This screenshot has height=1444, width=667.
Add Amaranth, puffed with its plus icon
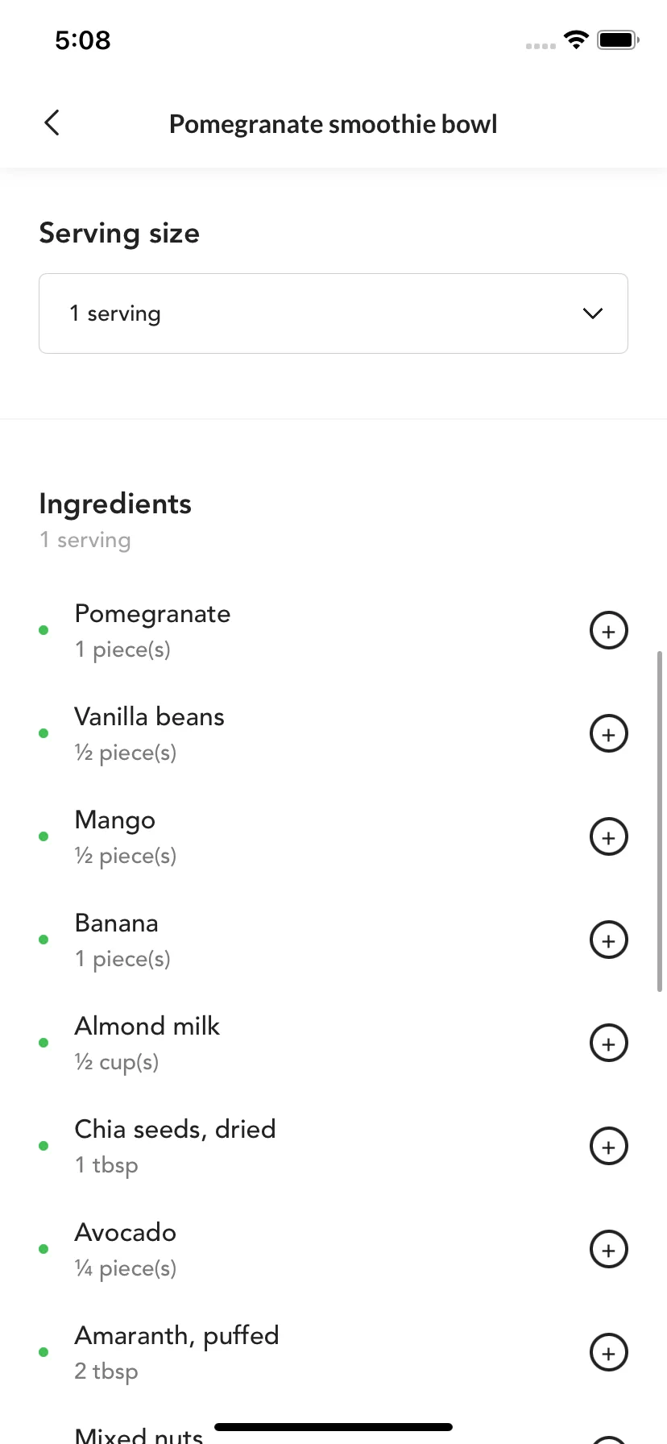point(609,1353)
